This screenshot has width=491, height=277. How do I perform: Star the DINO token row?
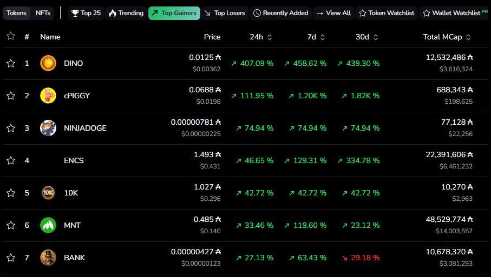pyautogui.click(x=11, y=63)
